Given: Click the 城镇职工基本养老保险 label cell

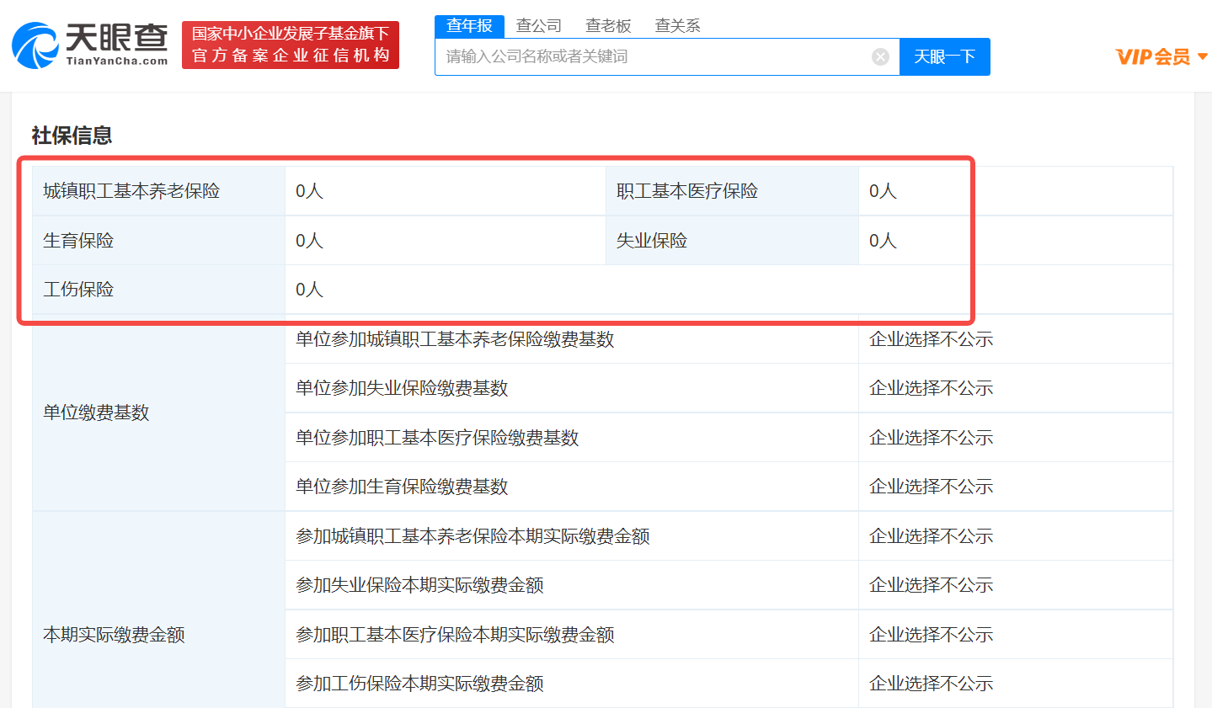Looking at the screenshot, I should (131, 191).
